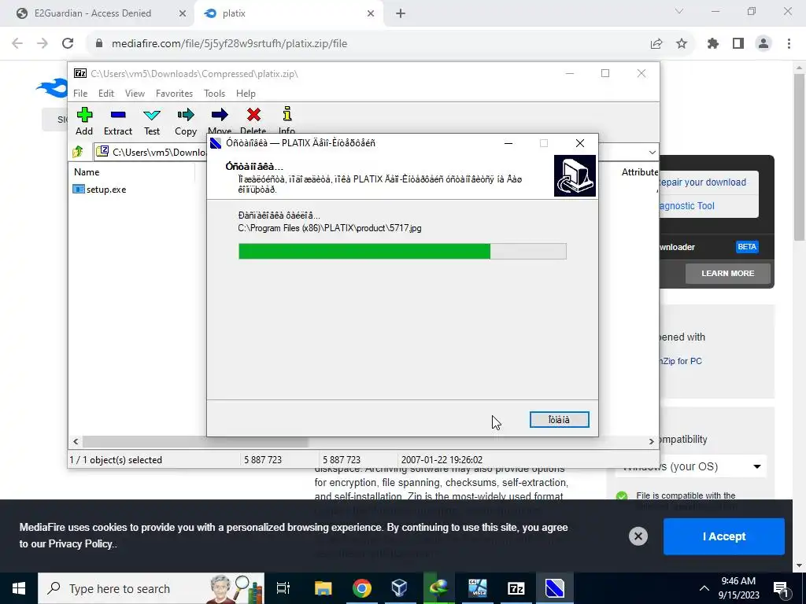Click the Copy toolbar icon in 7-Zip
806x604 pixels.
[186, 115]
